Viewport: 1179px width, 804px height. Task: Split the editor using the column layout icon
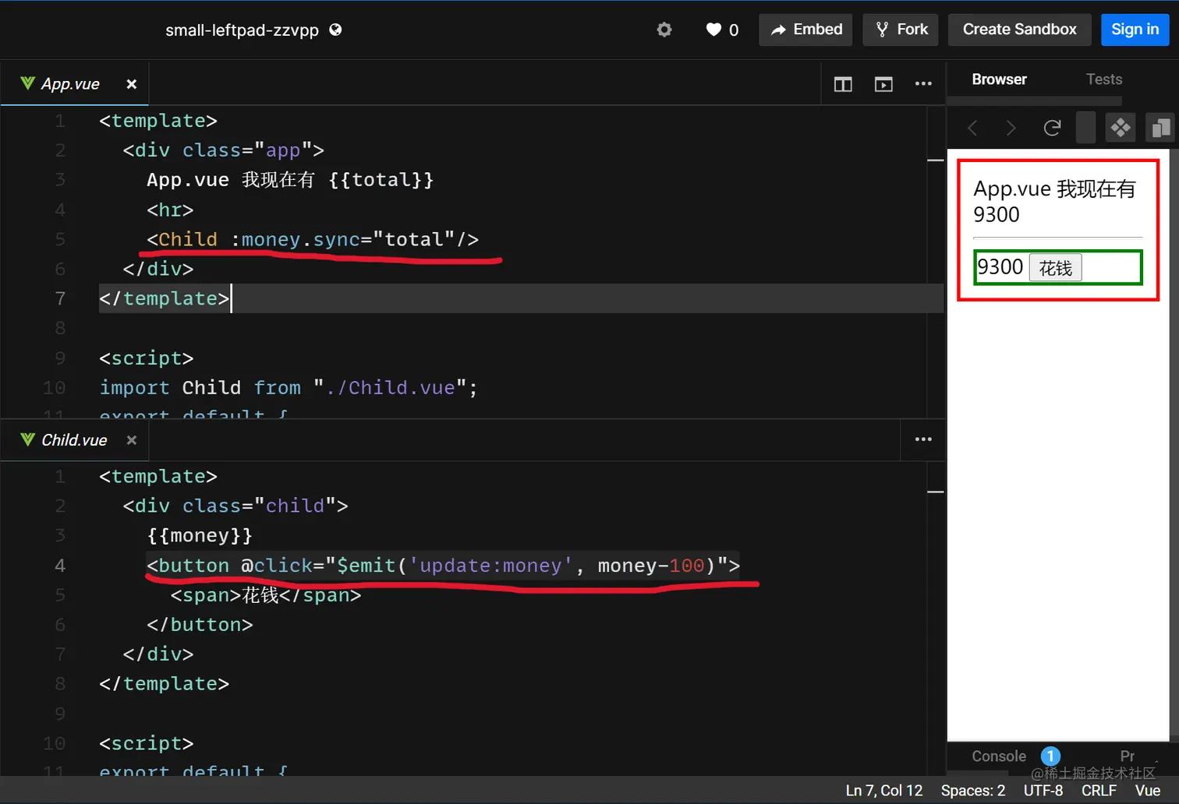[842, 83]
